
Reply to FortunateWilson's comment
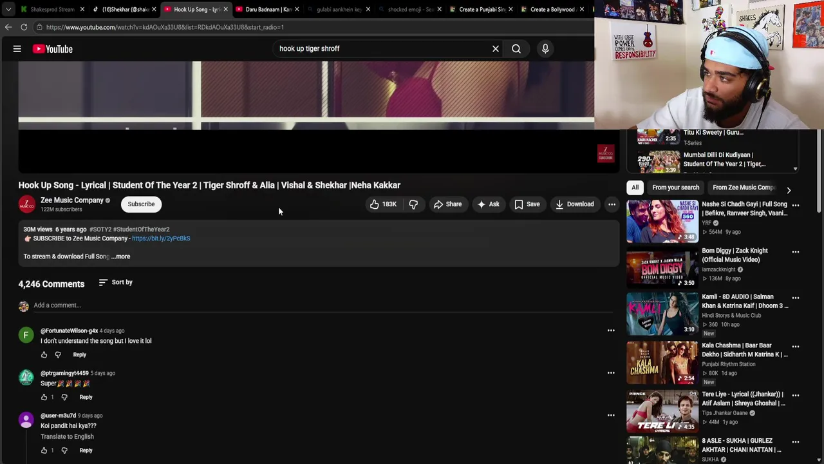point(79,354)
